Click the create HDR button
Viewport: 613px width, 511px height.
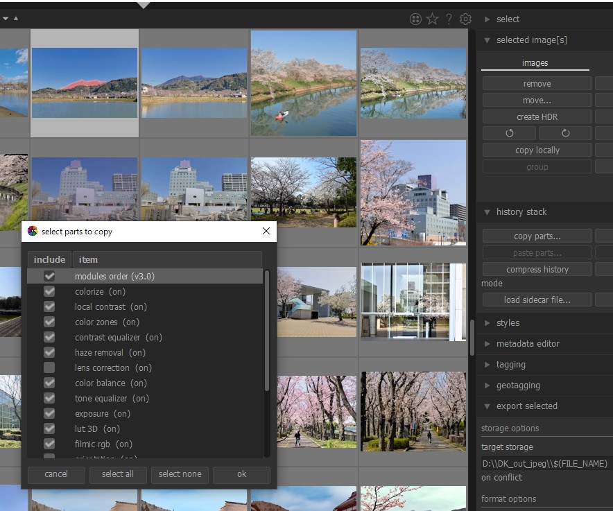pyautogui.click(x=537, y=116)
